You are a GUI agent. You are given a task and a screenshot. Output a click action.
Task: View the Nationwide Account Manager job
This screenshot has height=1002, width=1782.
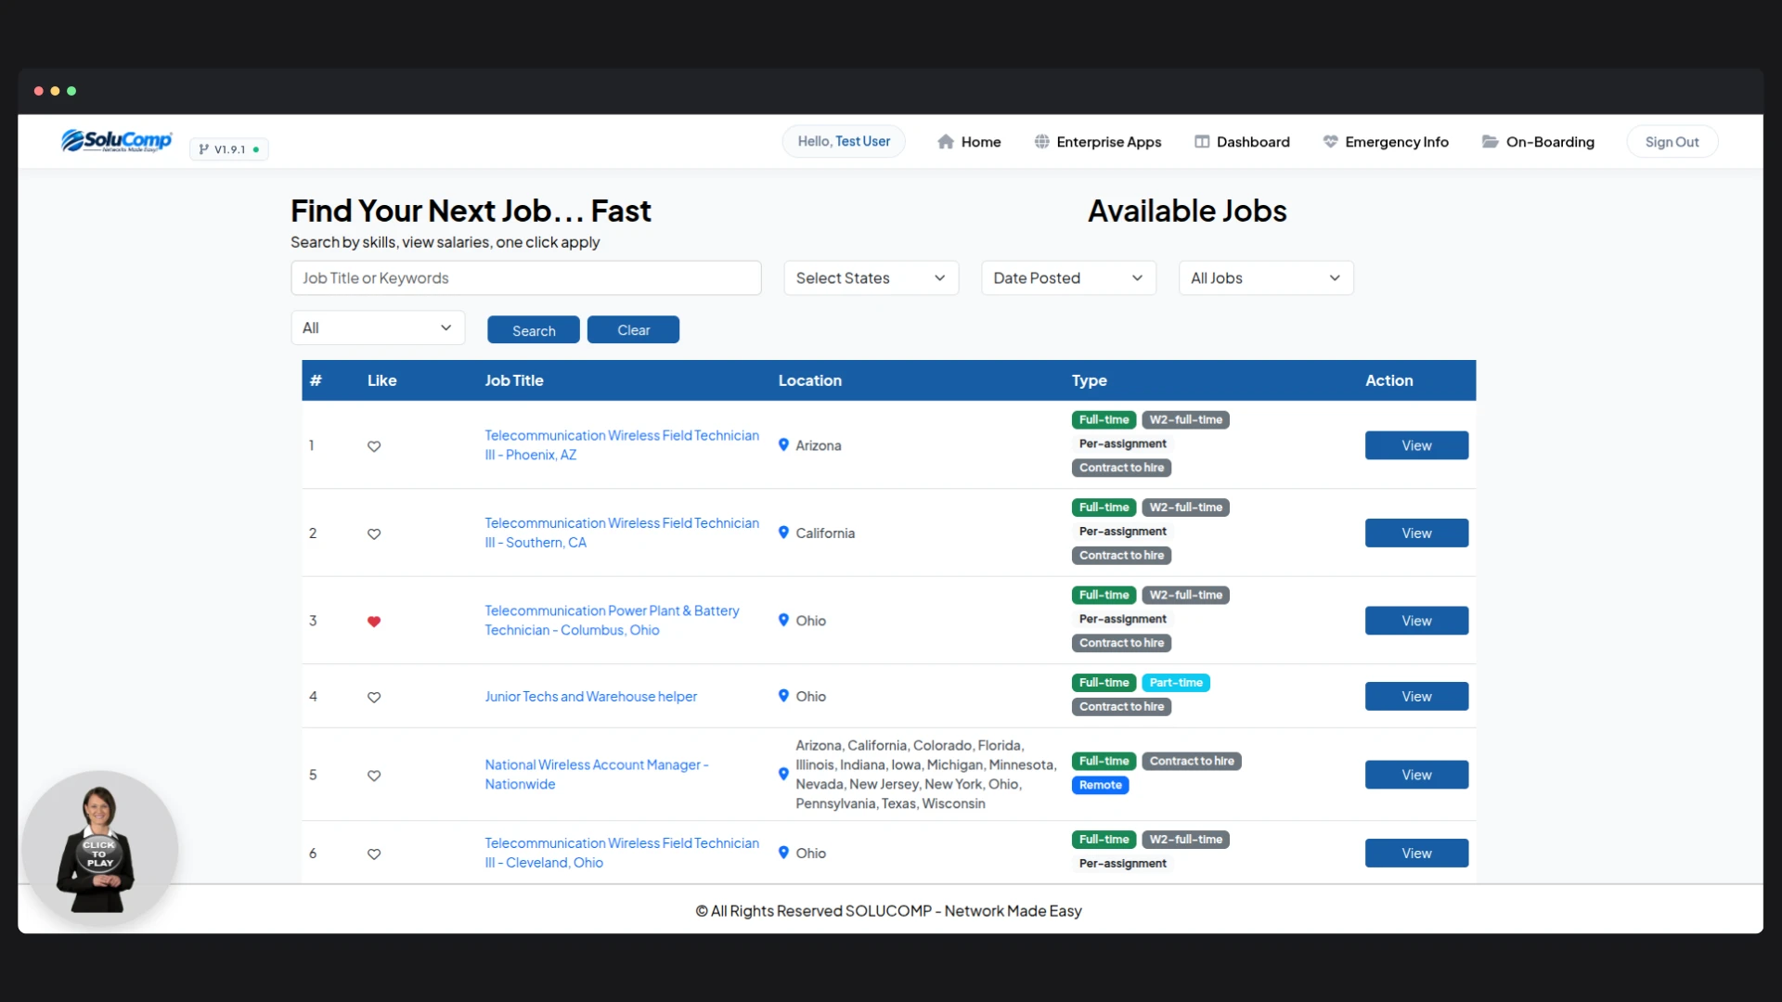pyautogui.click(x=1416, y=775)
